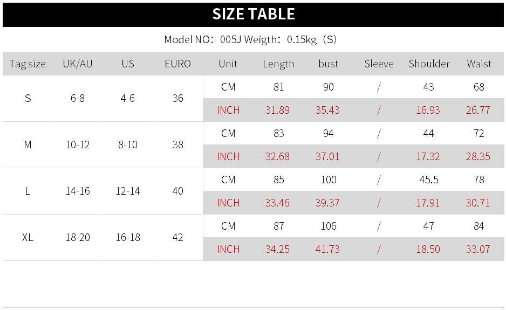The height and width of the screenshot is (310, 506).
Task: Select the Unit column header
Action: point(228,64)
